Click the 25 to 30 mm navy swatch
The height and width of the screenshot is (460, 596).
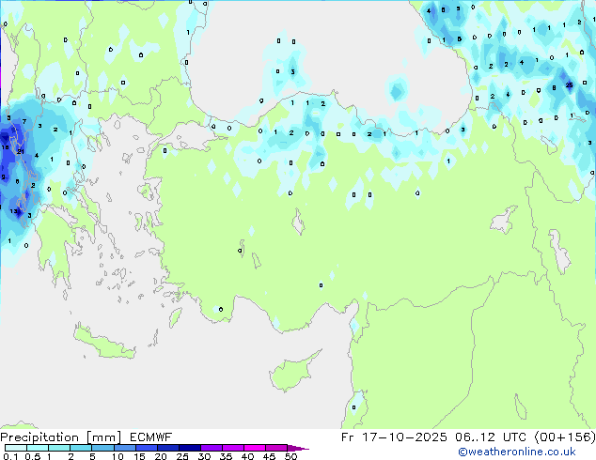[189, 448]
